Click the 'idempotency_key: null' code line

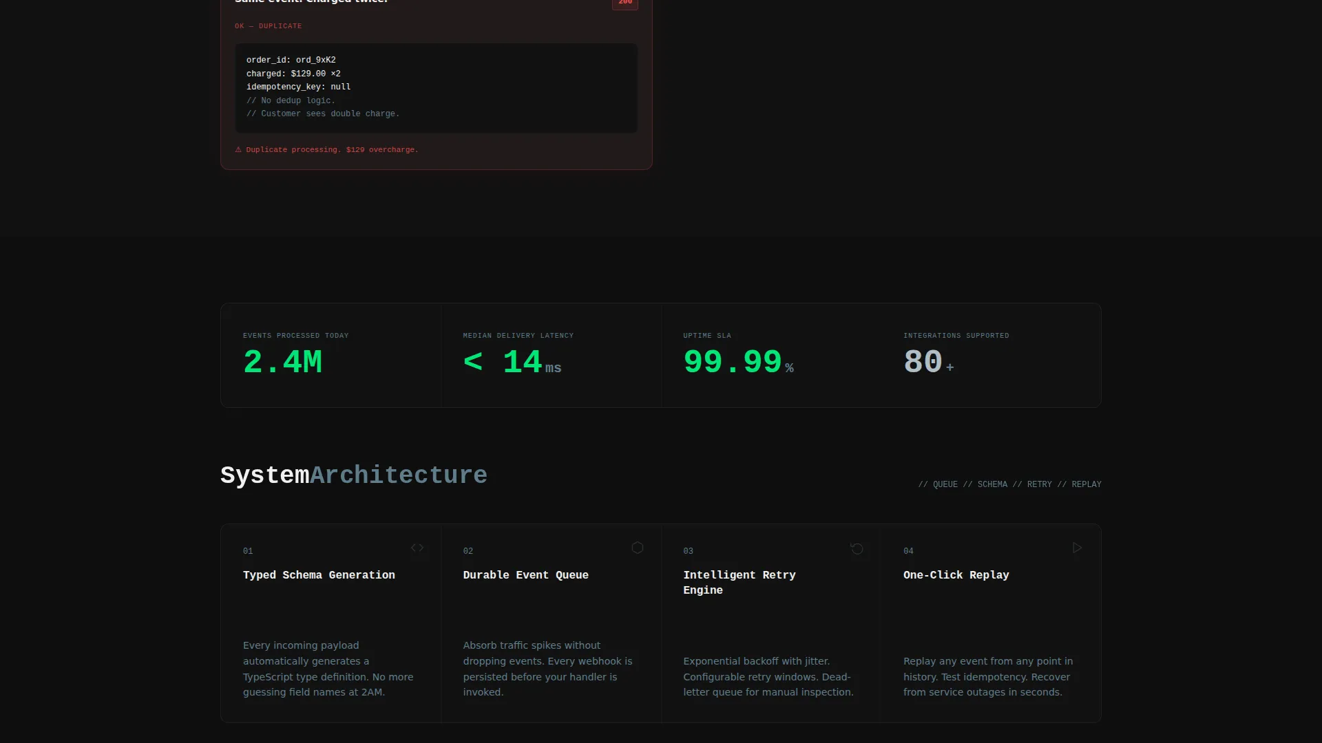(x=299, y=87)
